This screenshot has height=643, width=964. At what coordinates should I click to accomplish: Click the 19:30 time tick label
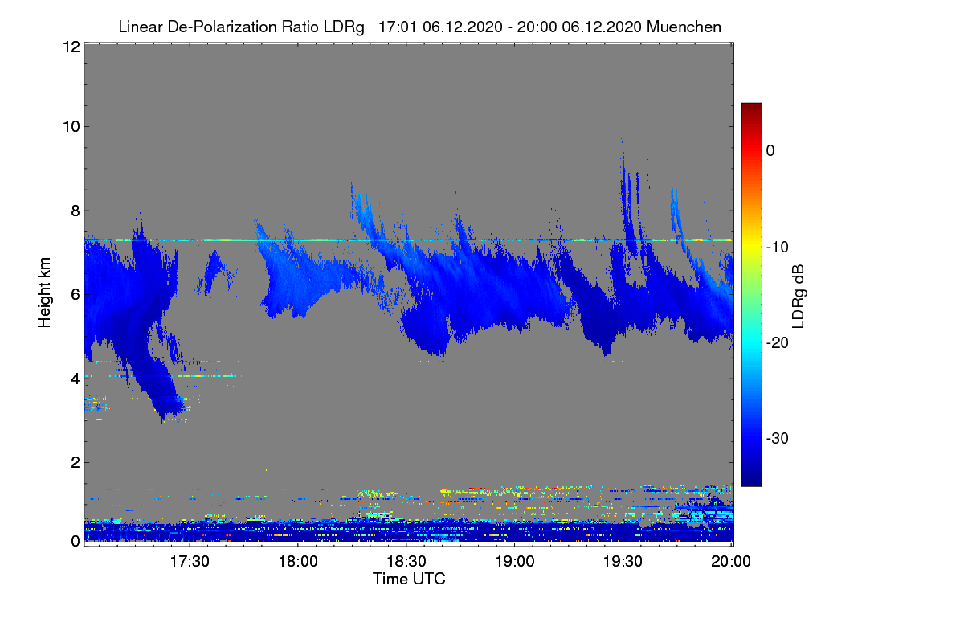point(624,561)
